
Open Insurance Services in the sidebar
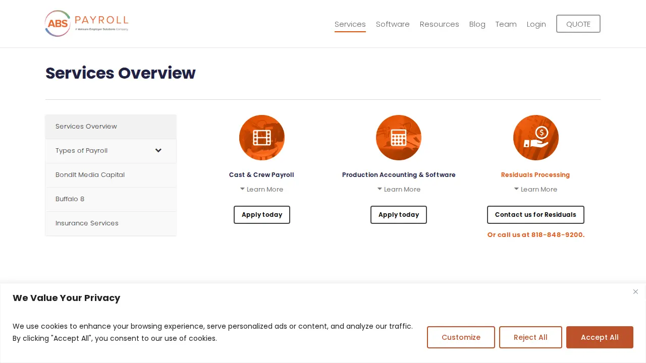click(x=111, y=223)
